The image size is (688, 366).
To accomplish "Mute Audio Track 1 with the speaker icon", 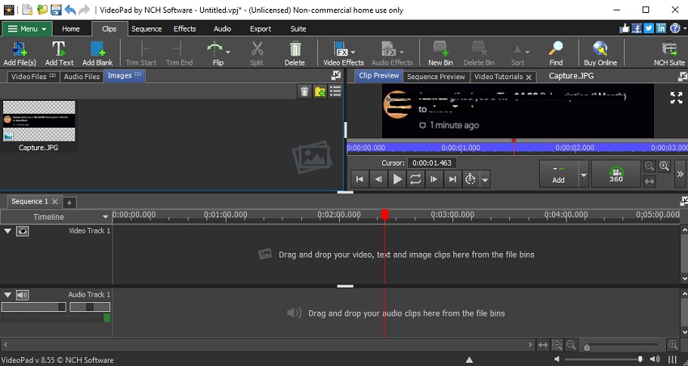I will [23, 295].
